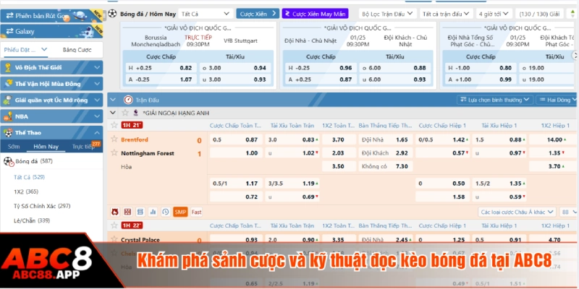Open the Galaxy version banner
The image size is (579, 289).
pyautogui.click(x=51, y=31)
